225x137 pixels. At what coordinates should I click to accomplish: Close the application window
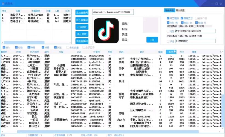tap(221, 4)
